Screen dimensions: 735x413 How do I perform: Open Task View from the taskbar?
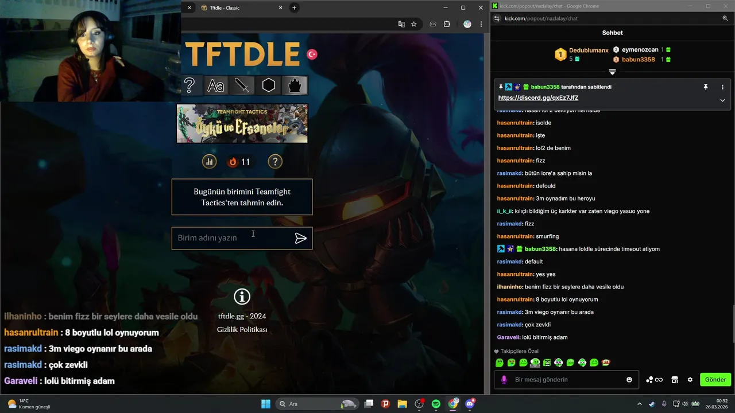(369, 404)
